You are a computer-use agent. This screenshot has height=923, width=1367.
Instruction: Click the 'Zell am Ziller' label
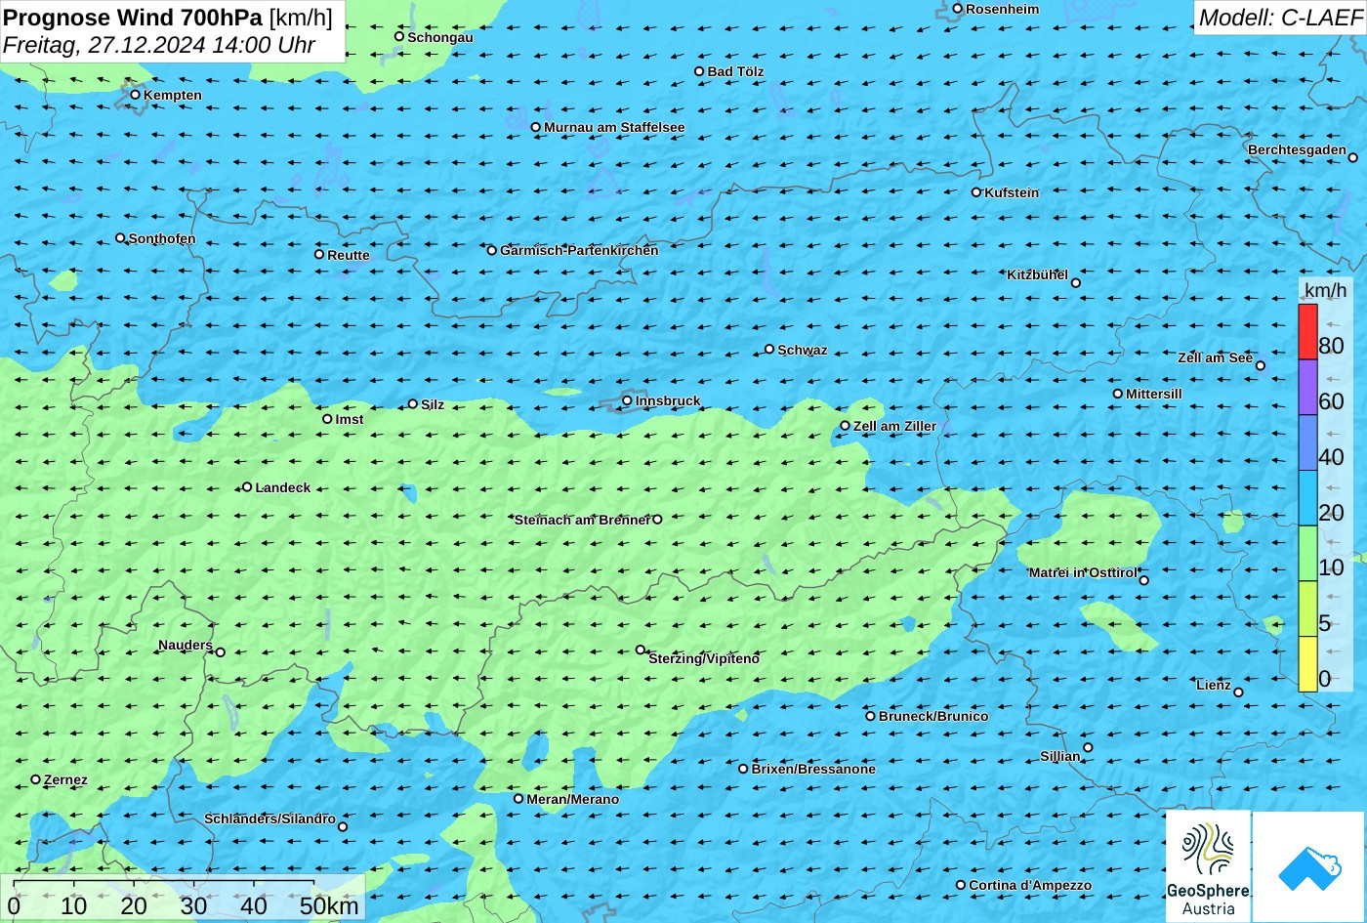tap(894, 426)
